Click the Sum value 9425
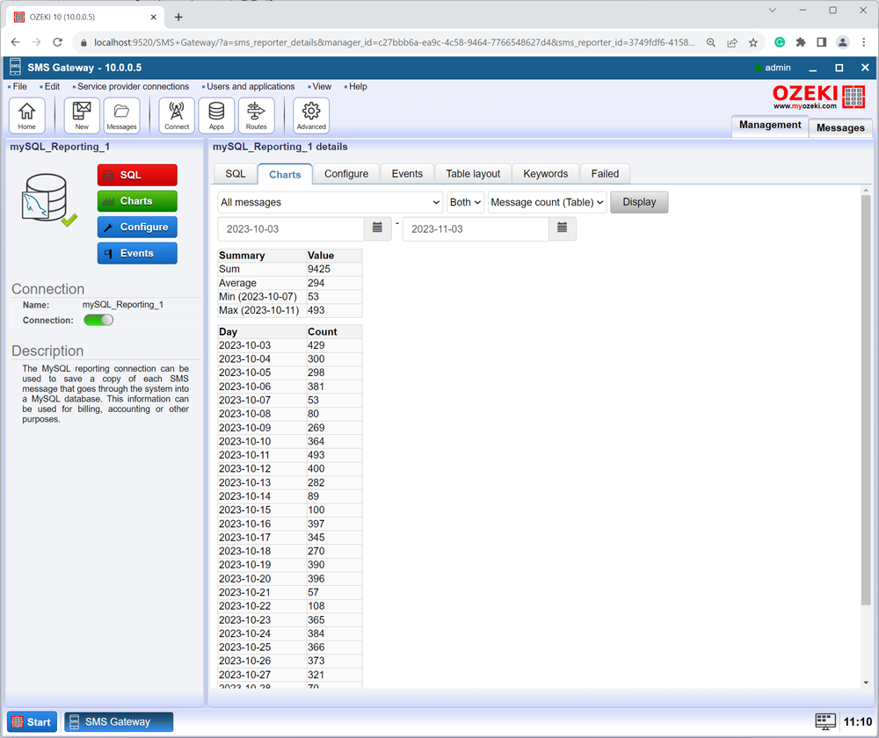This screenshot has height=738, width=879. pos(319,269)
